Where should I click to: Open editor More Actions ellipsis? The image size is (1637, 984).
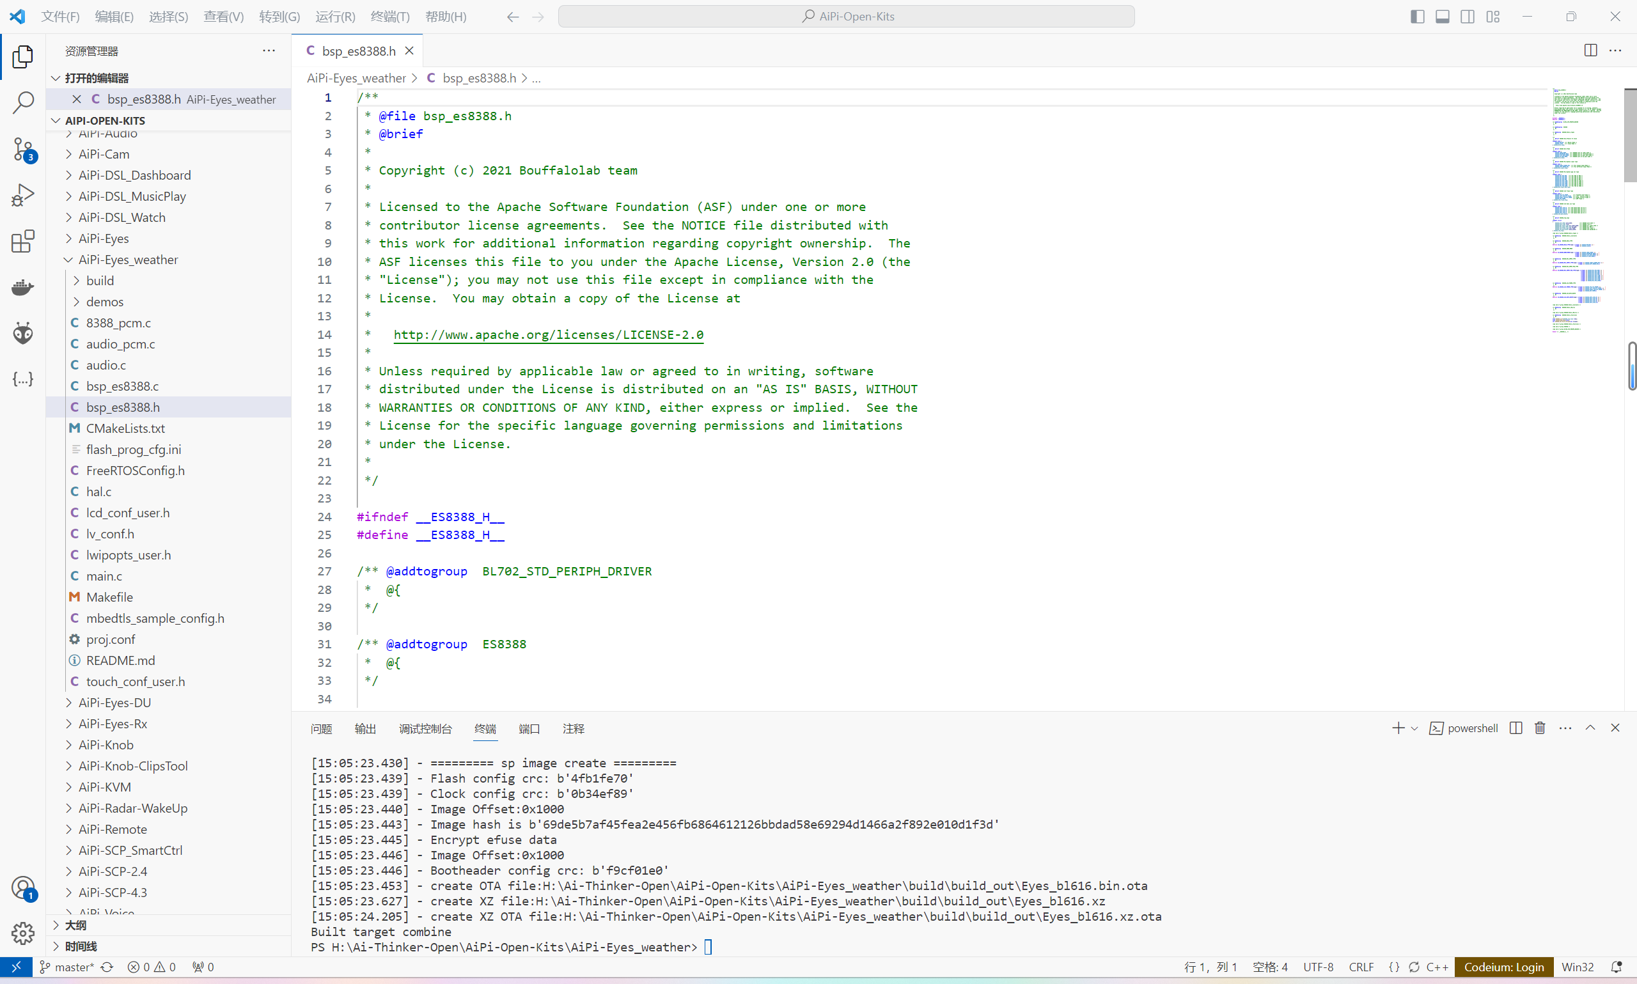(1615, 51)
